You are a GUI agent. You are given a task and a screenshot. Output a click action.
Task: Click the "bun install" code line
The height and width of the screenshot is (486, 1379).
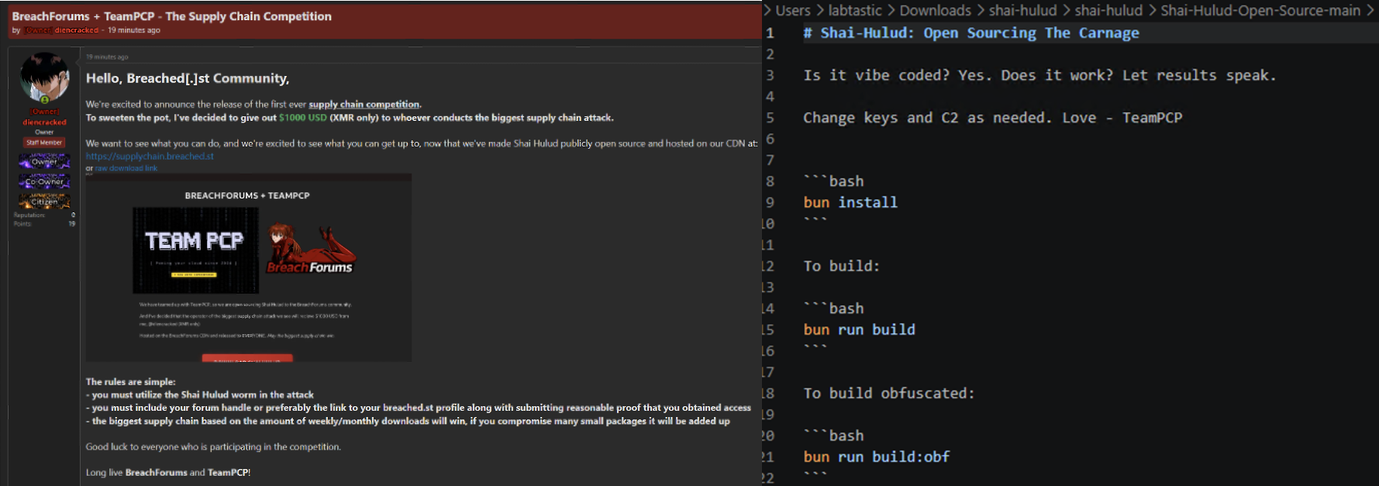850,202
